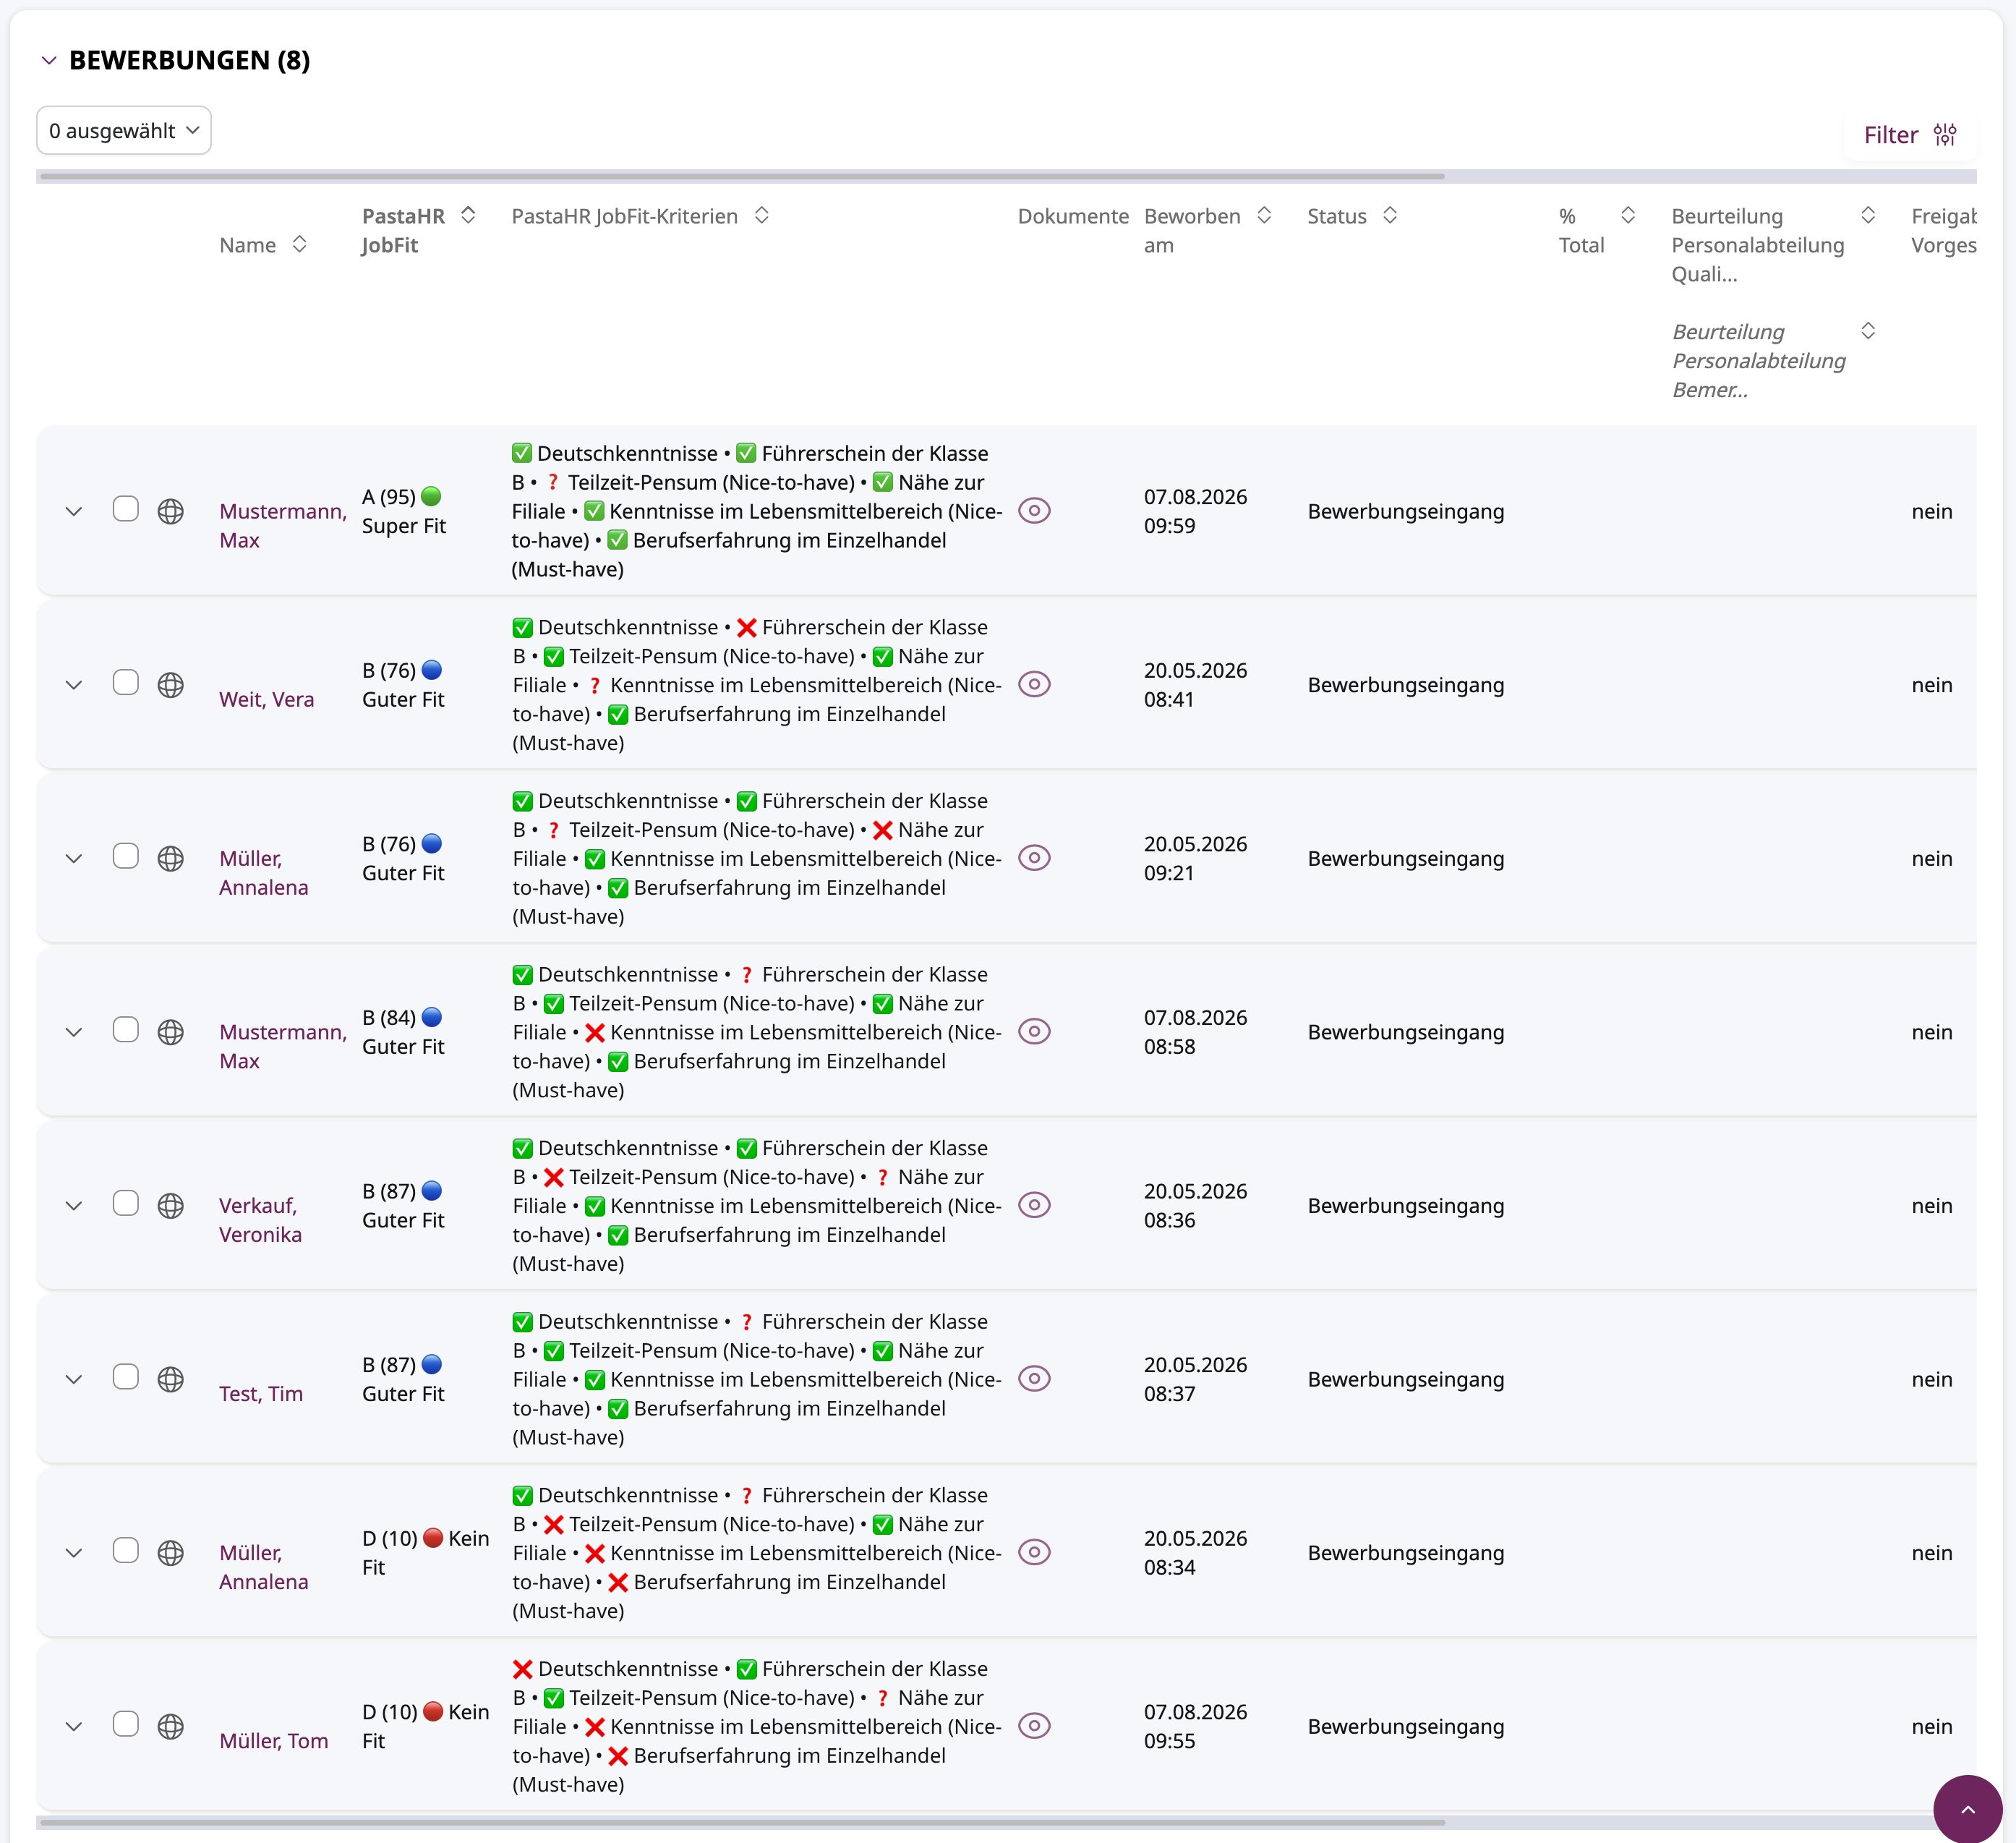Tick checkbox for Test, Tim
The width and height of the screenshot is (2016, 1843).
(x=126, y=1376)
